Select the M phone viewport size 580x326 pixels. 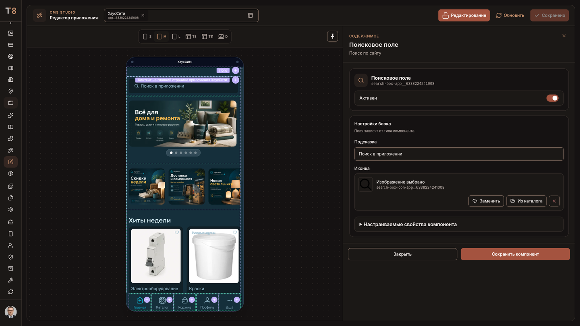pos(162,37)
